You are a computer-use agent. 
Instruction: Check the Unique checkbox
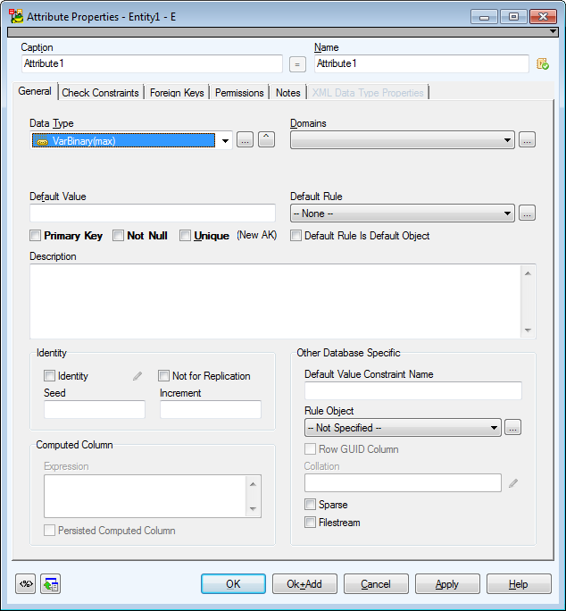(185, 235)
